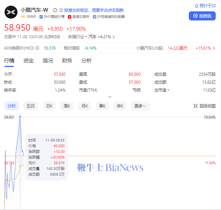Switch to the 资金 tab
The image size is (221, 210).
coord(28,61)
